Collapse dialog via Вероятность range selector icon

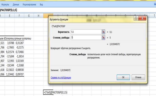[103, 32]
